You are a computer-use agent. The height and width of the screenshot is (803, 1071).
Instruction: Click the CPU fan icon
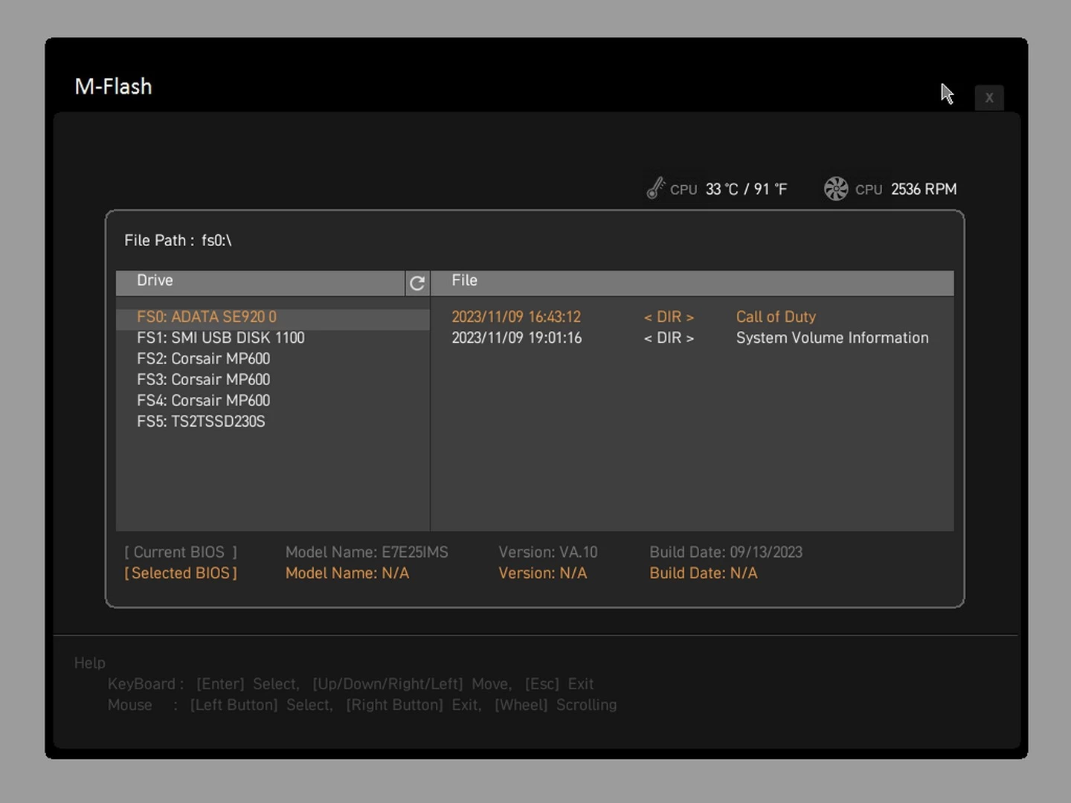pyautogui.click(x=836, y=189)
